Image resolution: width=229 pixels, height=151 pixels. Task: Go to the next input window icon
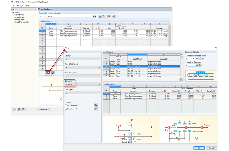(24, 109)
